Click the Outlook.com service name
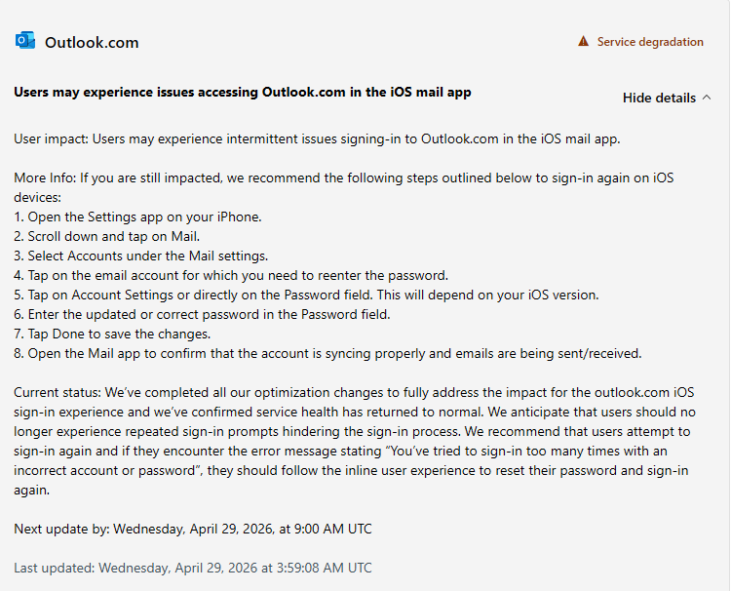The height and width of the screenshot is (591, 731). [92, 43]
